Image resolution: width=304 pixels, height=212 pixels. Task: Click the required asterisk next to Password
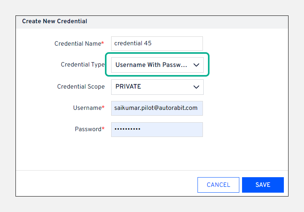103,128
